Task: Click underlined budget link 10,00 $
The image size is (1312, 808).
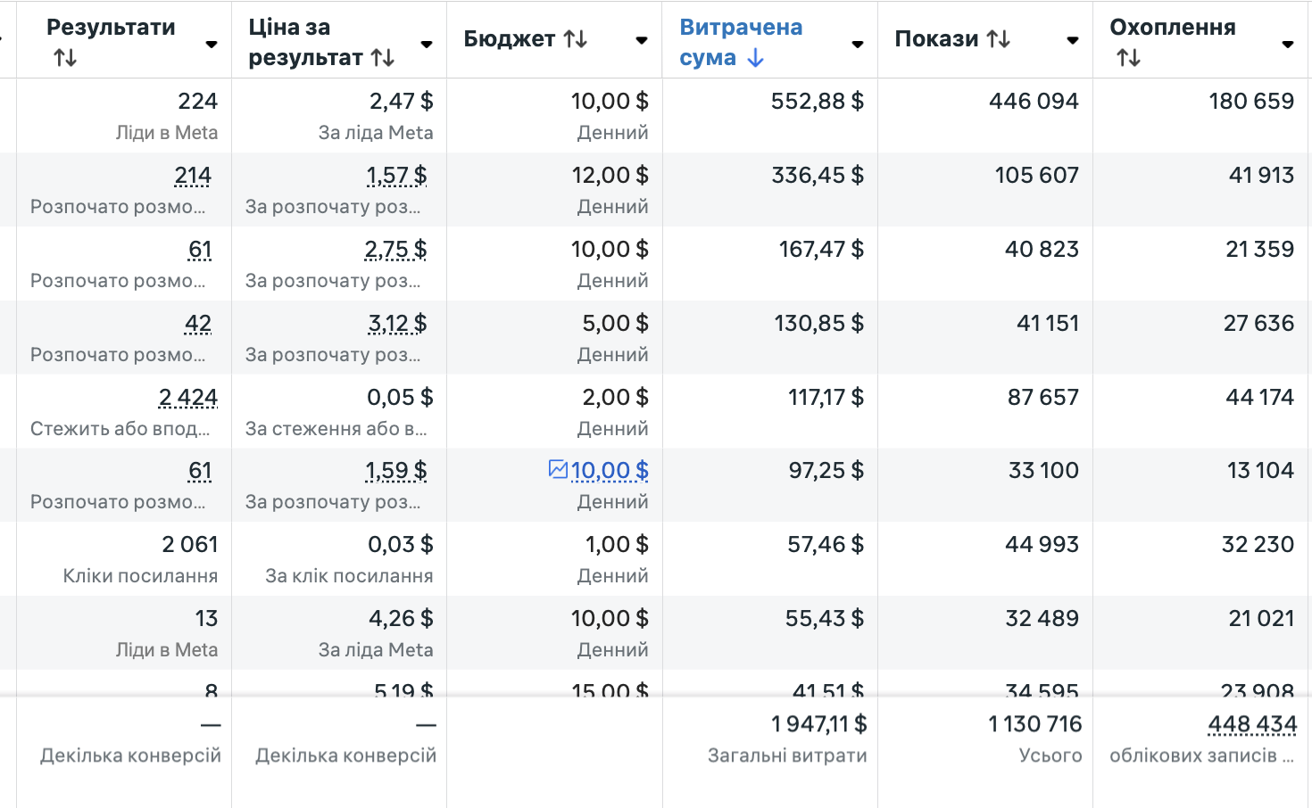Action: tap(610, 470)
